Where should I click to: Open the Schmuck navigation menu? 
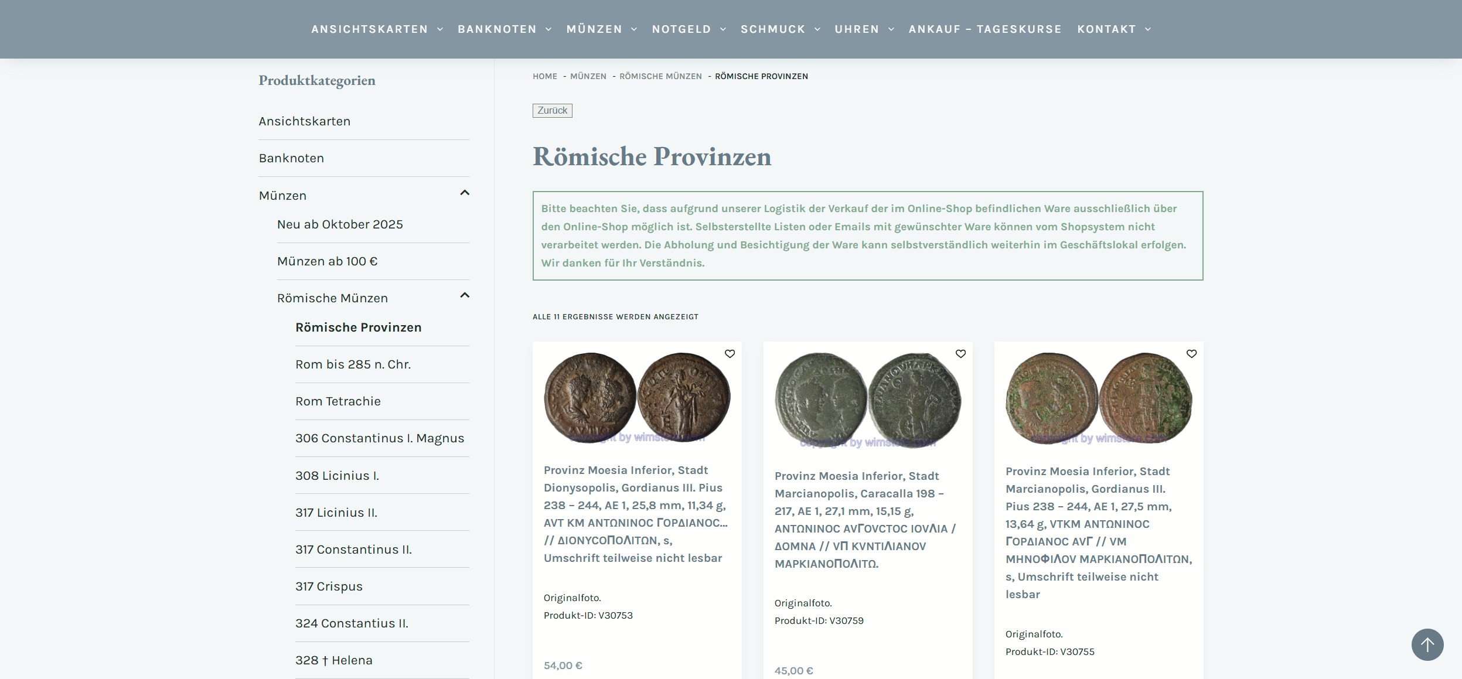click(x=772, y=29)
